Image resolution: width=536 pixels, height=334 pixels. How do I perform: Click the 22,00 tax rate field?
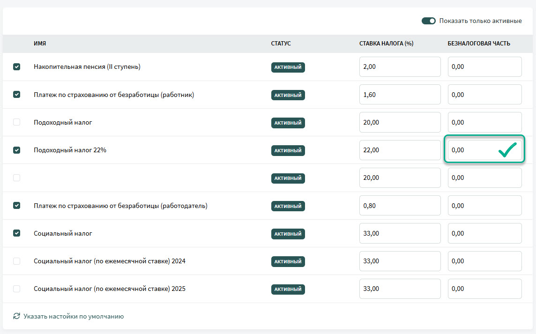click(400, 150)
